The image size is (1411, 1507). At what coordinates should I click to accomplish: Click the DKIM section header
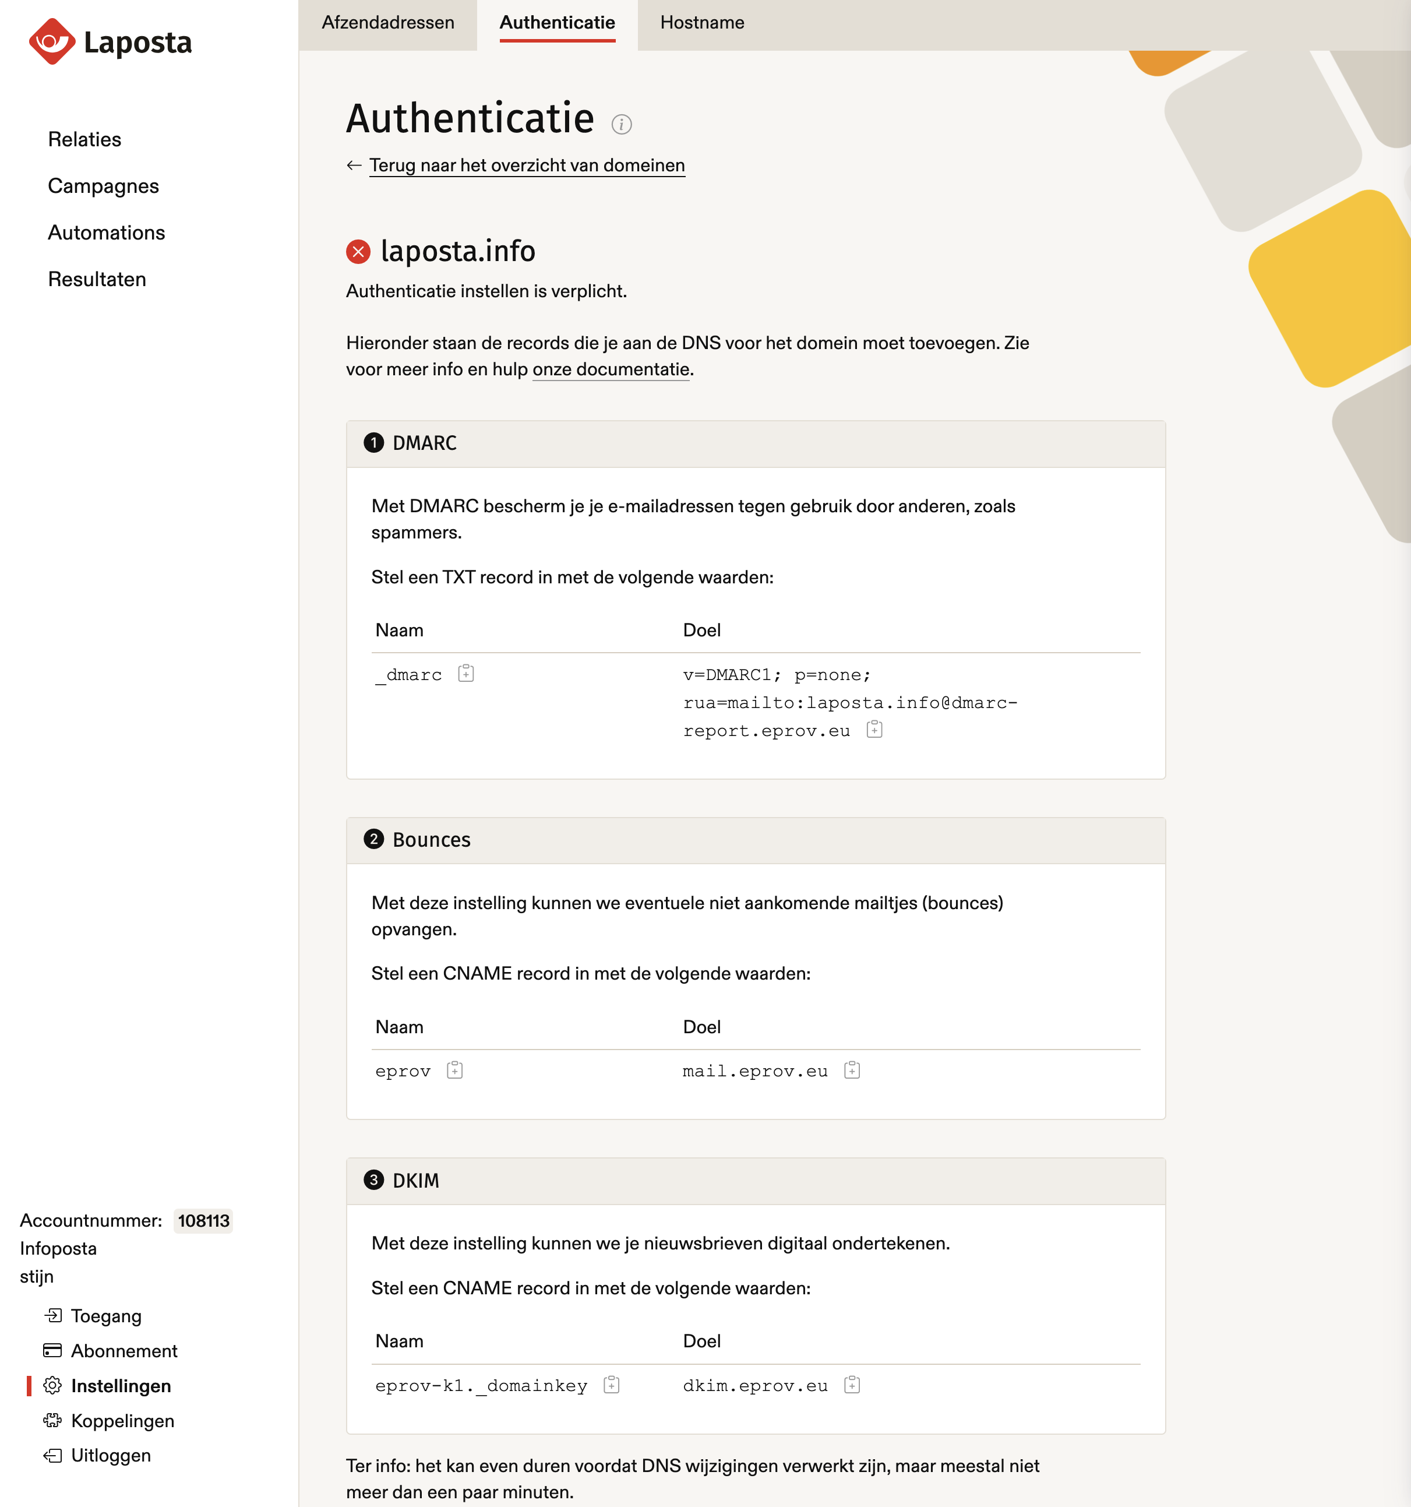click(756, 1180)
